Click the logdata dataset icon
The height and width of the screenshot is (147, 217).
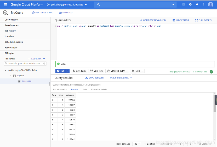click(14, 76)
